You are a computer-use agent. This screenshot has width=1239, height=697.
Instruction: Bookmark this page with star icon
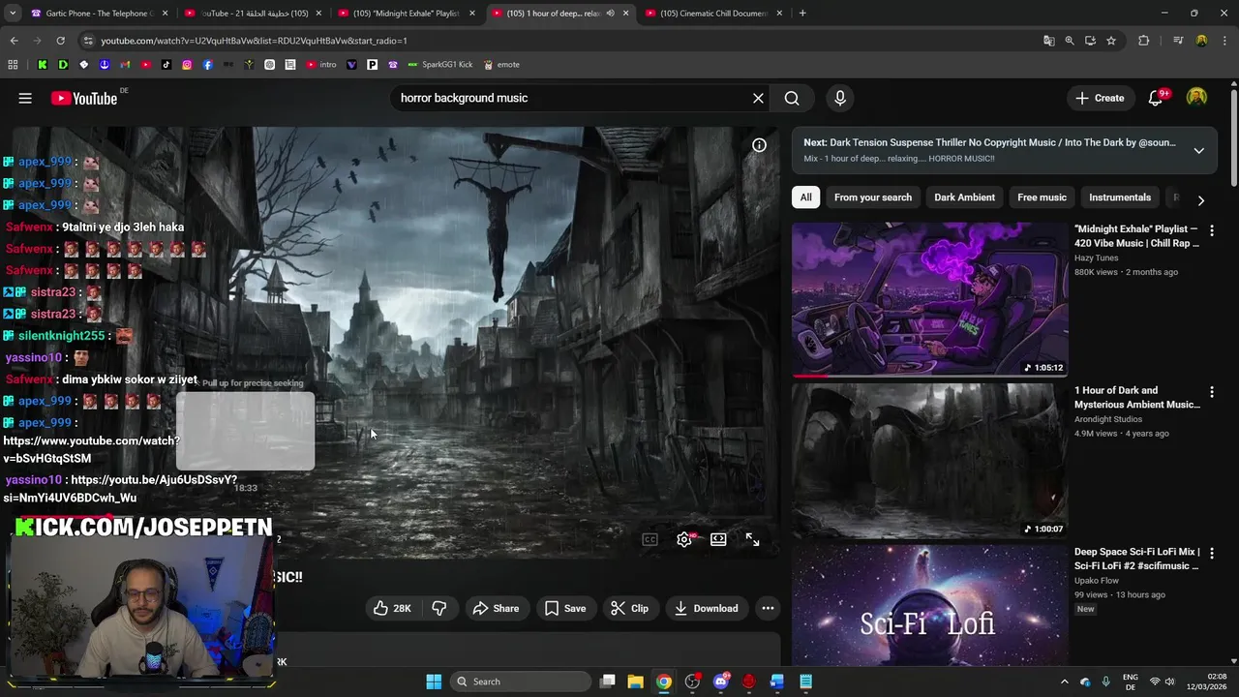[x=1111, y=41]
